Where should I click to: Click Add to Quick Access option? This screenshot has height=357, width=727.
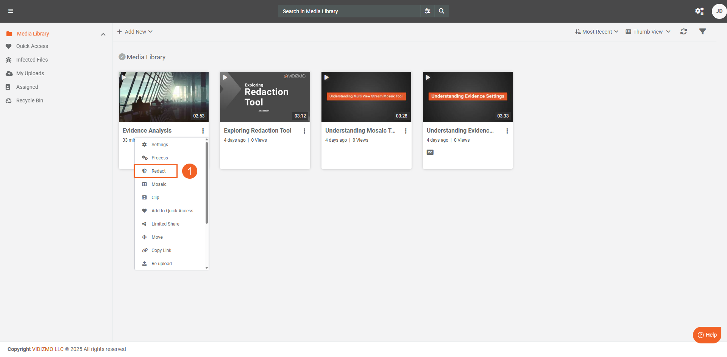[x=172, y=211]
